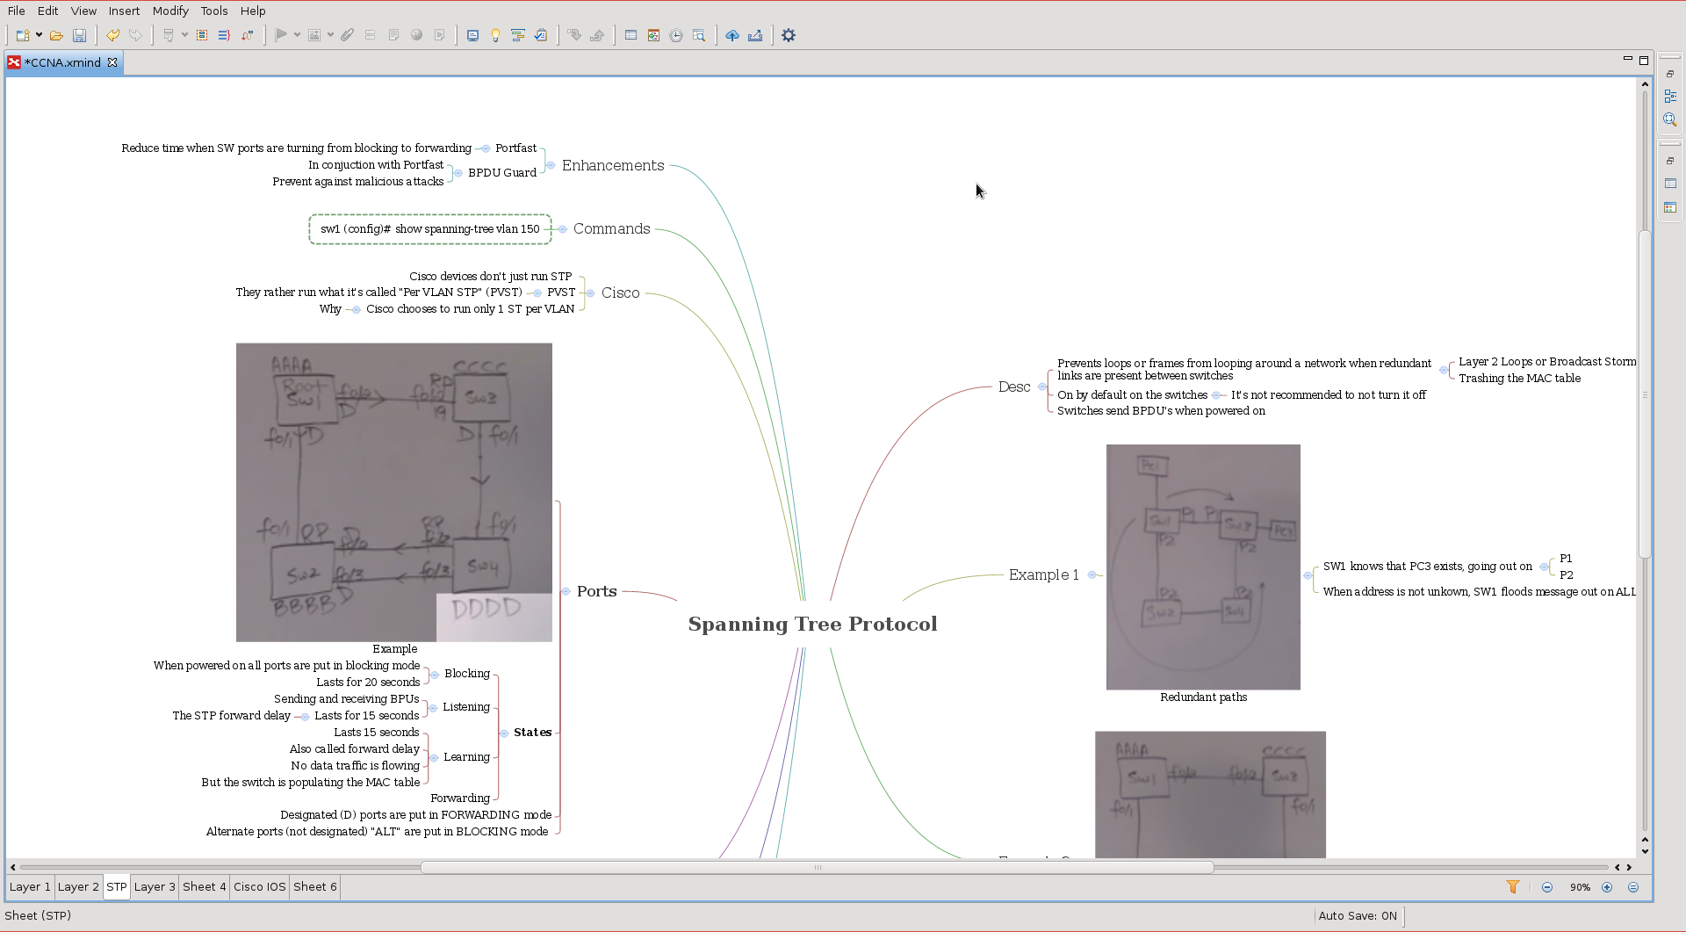Click the paperclip attachment icon
The image size is (1686, 932).
tap(348, 35)
